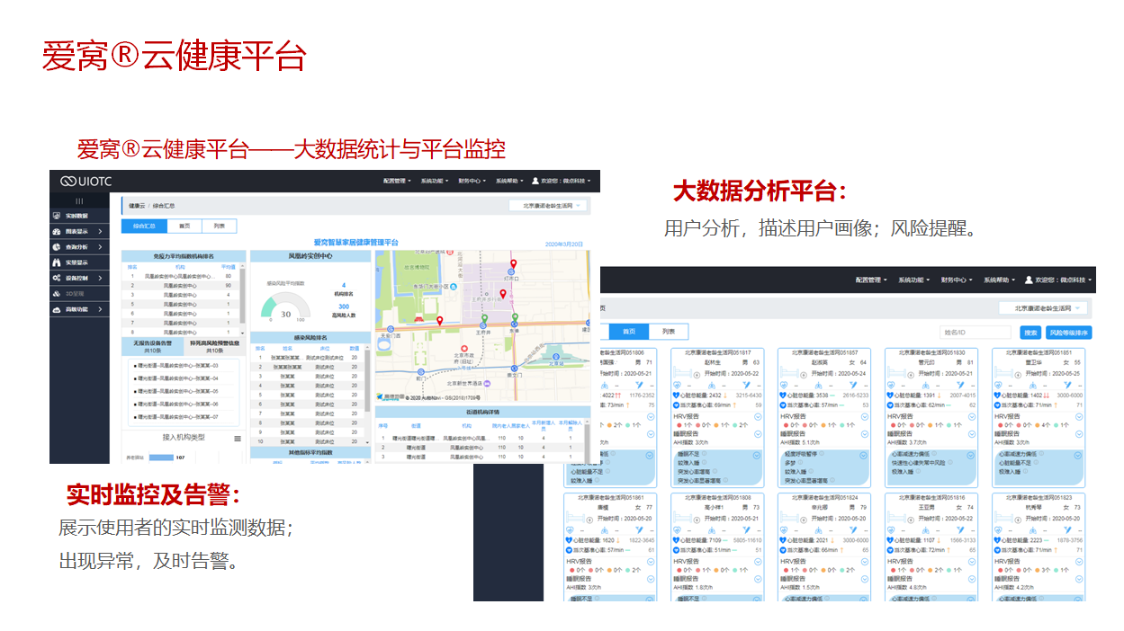The image size is (1124, 631).
Task: Click the 高风险人数 value 300
Action: click(x=344, y=307)
